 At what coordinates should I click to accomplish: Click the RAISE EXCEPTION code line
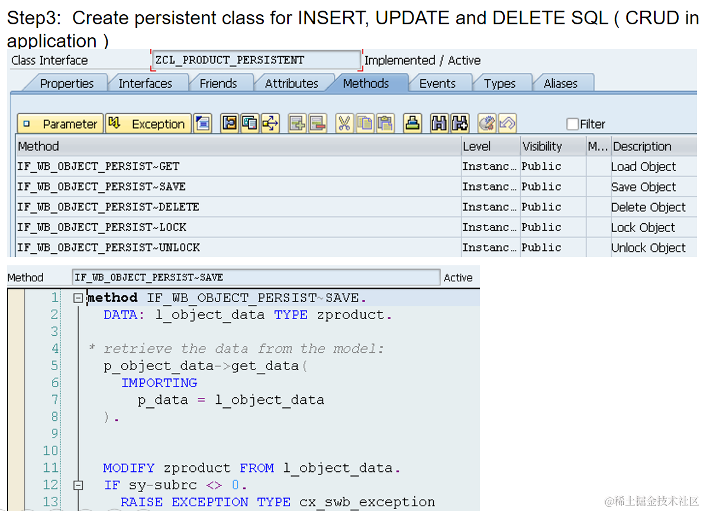pyautogui.click(x=278, y=502)
